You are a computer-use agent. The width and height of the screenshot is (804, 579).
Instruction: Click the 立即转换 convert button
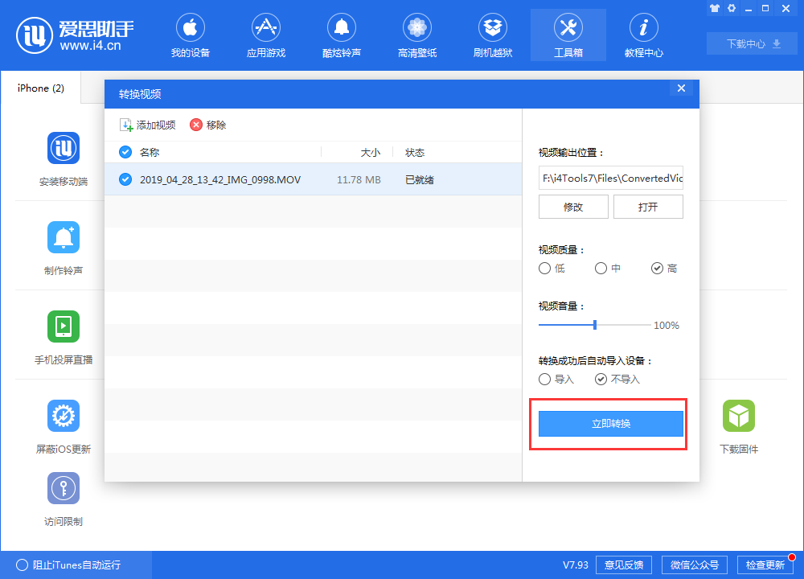coord(610,421)
